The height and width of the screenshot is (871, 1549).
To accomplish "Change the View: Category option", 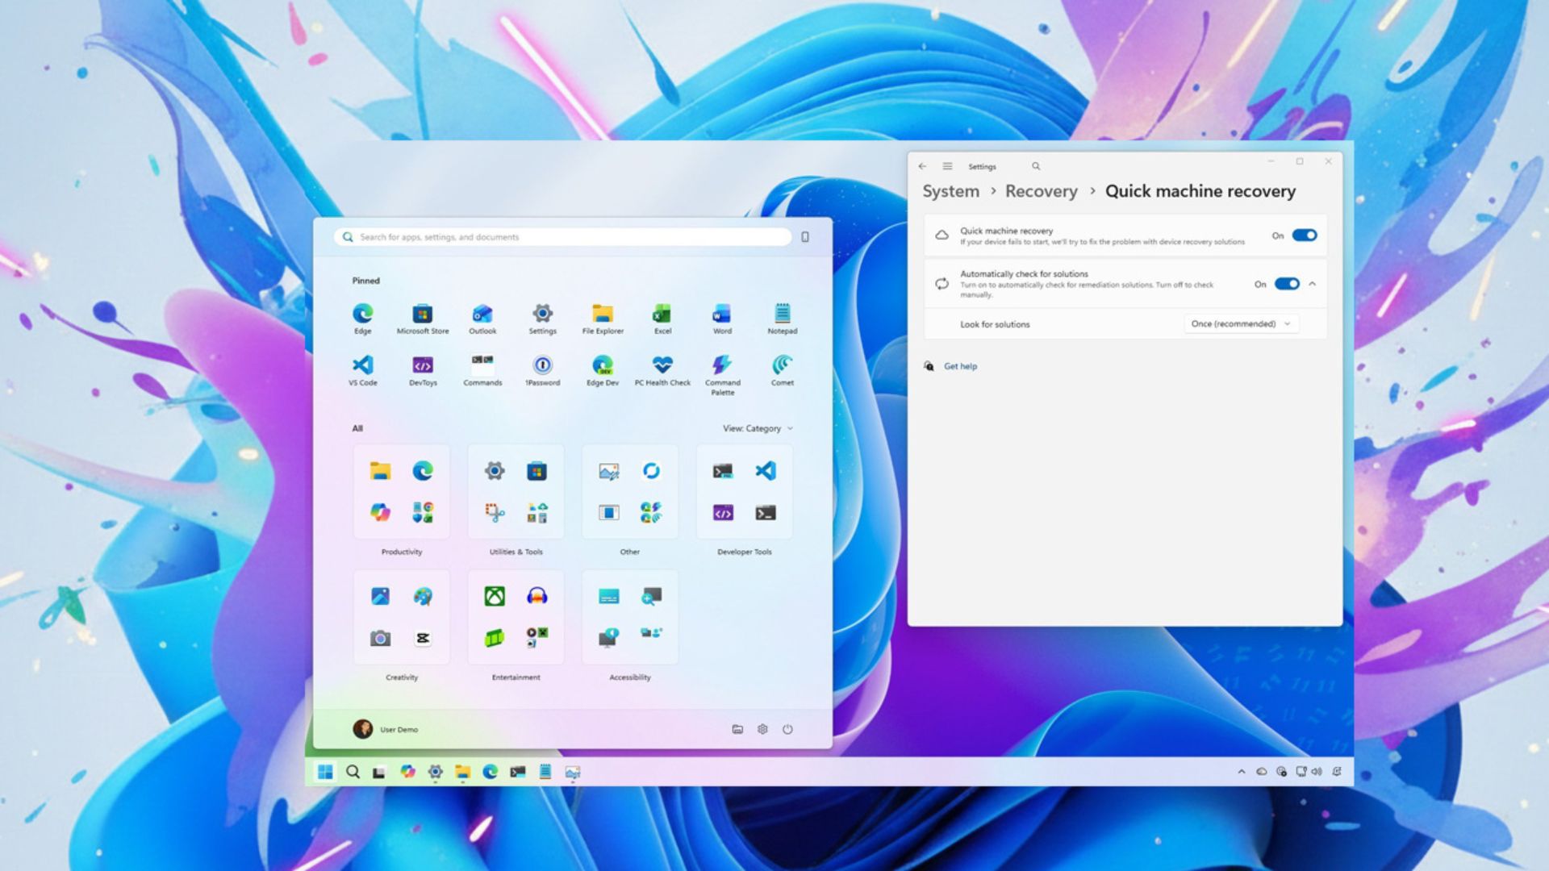I will click(756, 428).
